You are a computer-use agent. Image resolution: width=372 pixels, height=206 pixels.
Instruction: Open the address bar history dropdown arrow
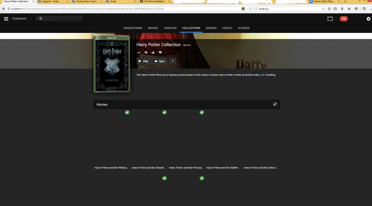tap(247, 9)
